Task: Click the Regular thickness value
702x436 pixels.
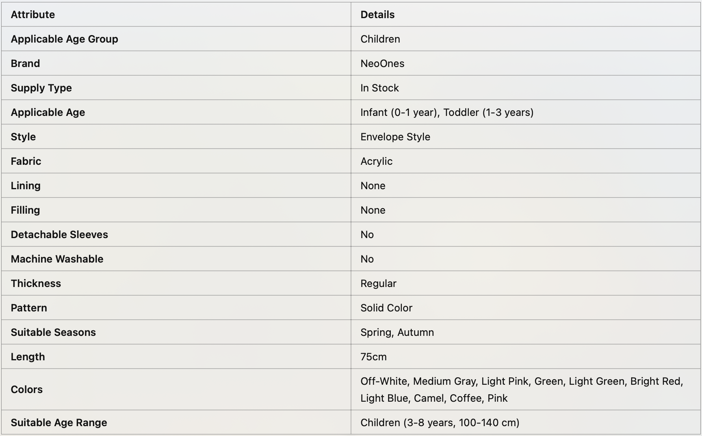Action: click(x=378, y=283)
